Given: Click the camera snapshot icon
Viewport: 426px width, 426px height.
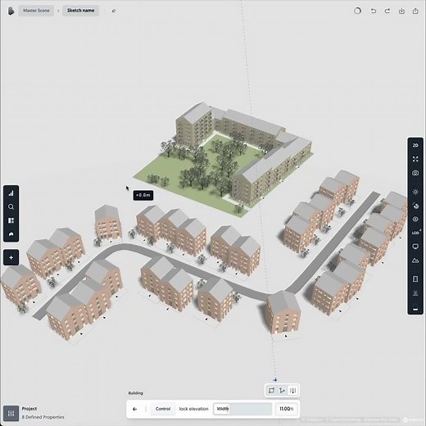Looking at the screenshot, I should [415, 173].
